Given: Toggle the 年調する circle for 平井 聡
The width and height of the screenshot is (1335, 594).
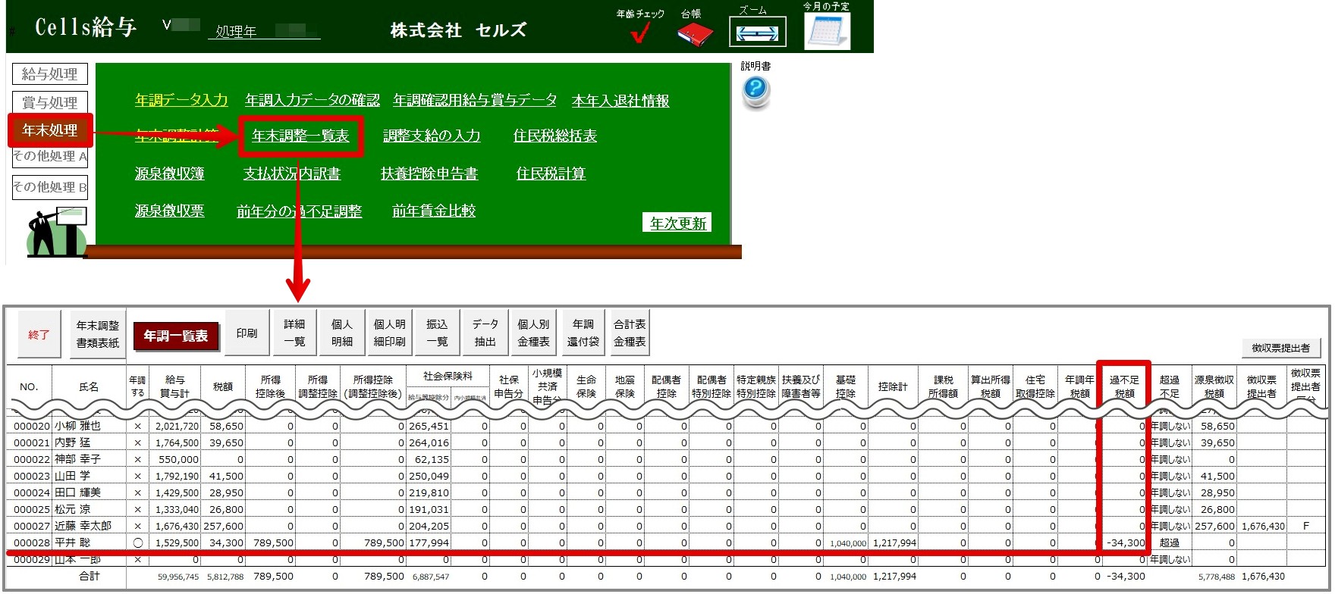Looking at the screenshot, I should pos(137,542).
